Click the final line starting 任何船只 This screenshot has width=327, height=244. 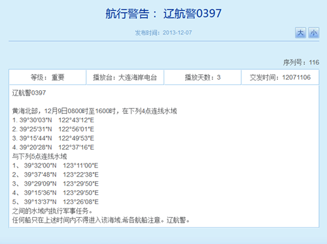click(x=101, y=220)
